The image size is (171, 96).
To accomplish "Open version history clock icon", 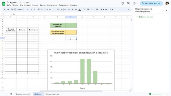I will pos(123,3).
